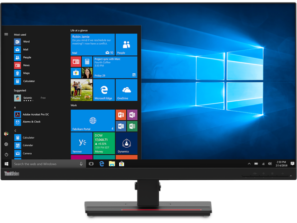Open the Yammer tile
This screenshot has width=297, height=223.
click(x=82, y=143)
